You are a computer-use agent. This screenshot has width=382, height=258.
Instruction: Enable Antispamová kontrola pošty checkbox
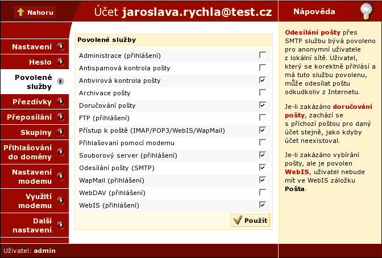(x=263, y=67)
